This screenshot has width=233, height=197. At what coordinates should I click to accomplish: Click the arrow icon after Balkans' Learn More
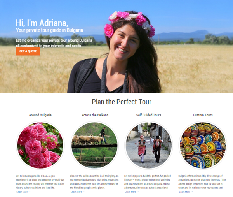[83, 192]
